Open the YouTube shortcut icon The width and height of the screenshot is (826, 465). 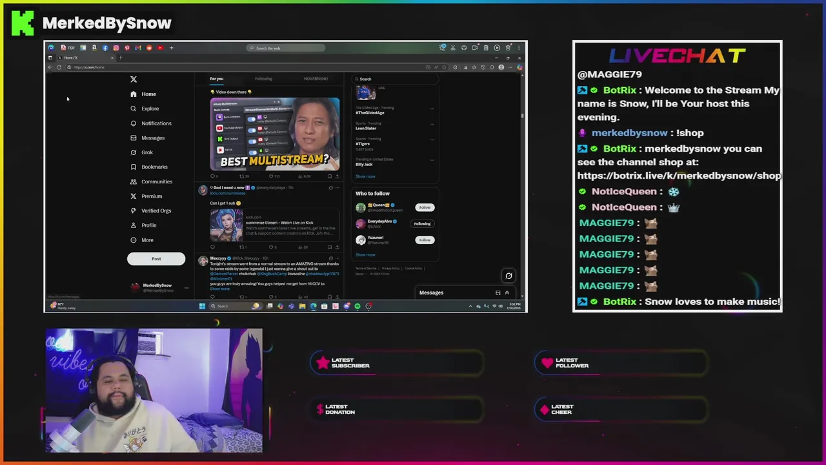(x=160, y=48)
